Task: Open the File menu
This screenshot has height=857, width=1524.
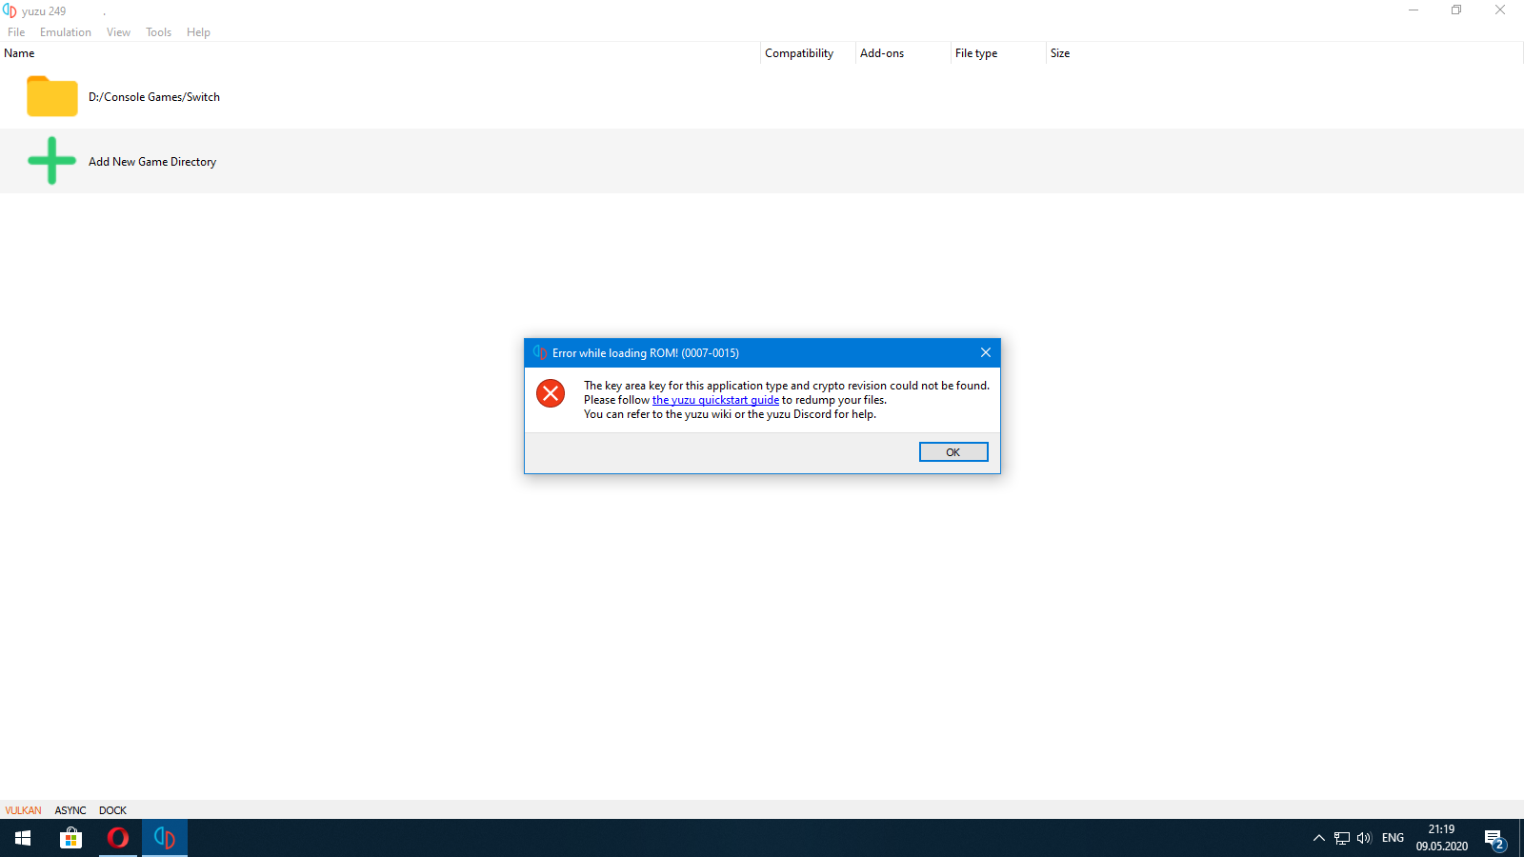Action: 16,31
